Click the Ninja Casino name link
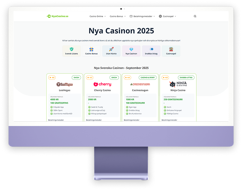242x190 pixels. (x=178, y=90)
